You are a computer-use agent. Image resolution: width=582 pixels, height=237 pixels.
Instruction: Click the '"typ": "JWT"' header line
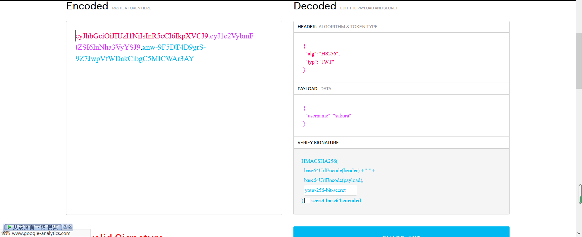coord(320,62)
